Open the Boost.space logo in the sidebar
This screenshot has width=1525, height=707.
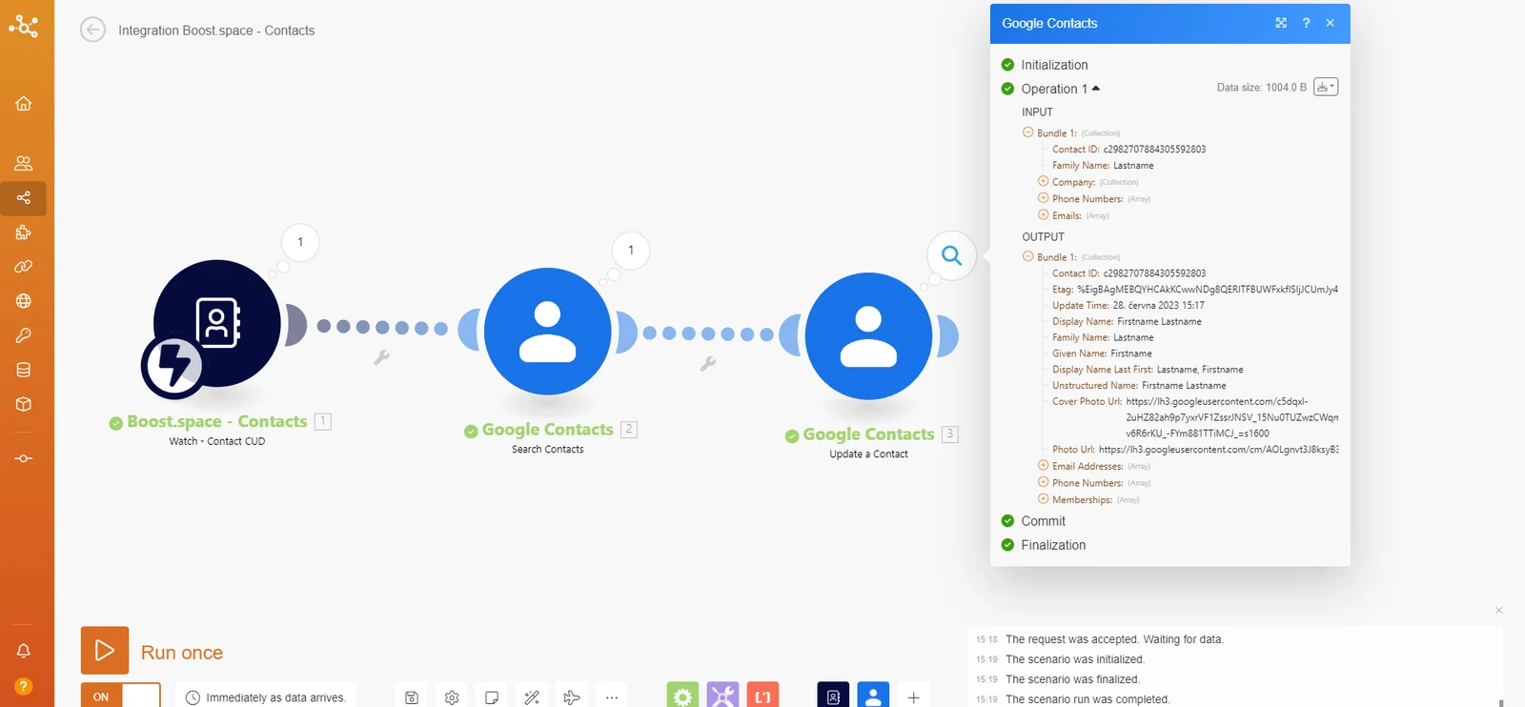tap(24, 26)
